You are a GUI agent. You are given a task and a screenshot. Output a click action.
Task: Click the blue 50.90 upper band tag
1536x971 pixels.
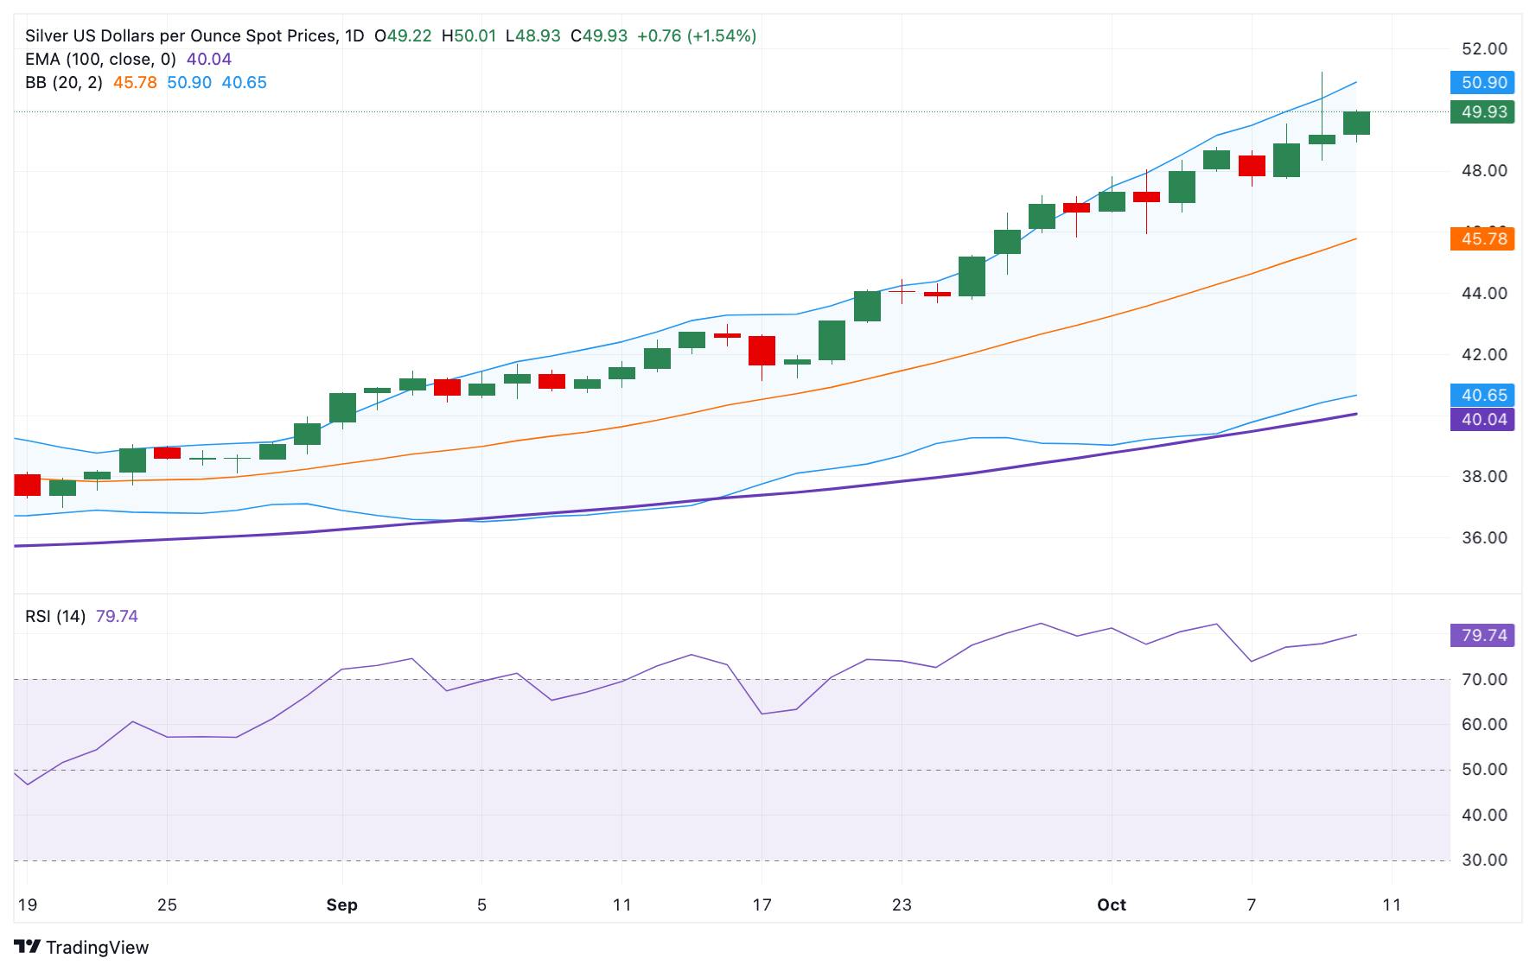(x=1482, y=83)
